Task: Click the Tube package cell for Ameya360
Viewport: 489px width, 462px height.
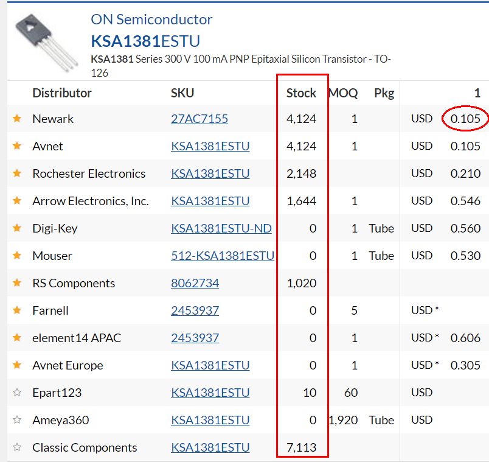Action: (x=381, y=420)
